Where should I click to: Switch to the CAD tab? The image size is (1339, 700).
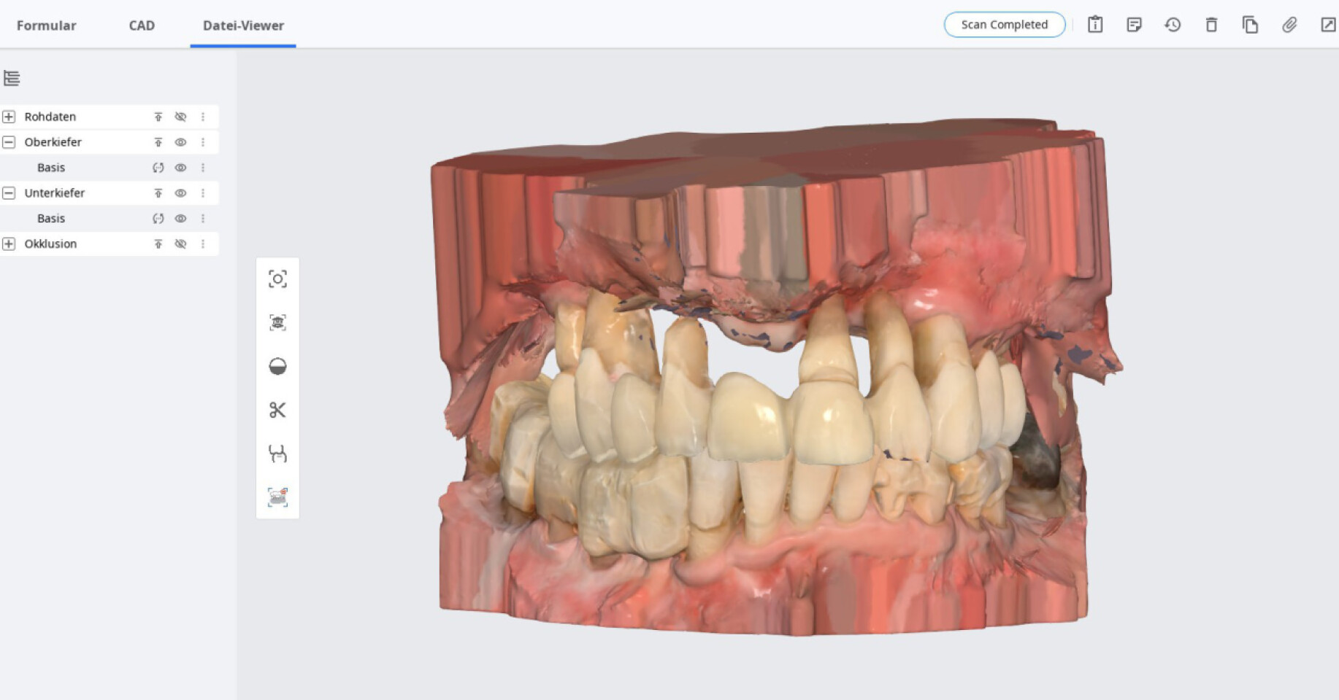[142, 26]
